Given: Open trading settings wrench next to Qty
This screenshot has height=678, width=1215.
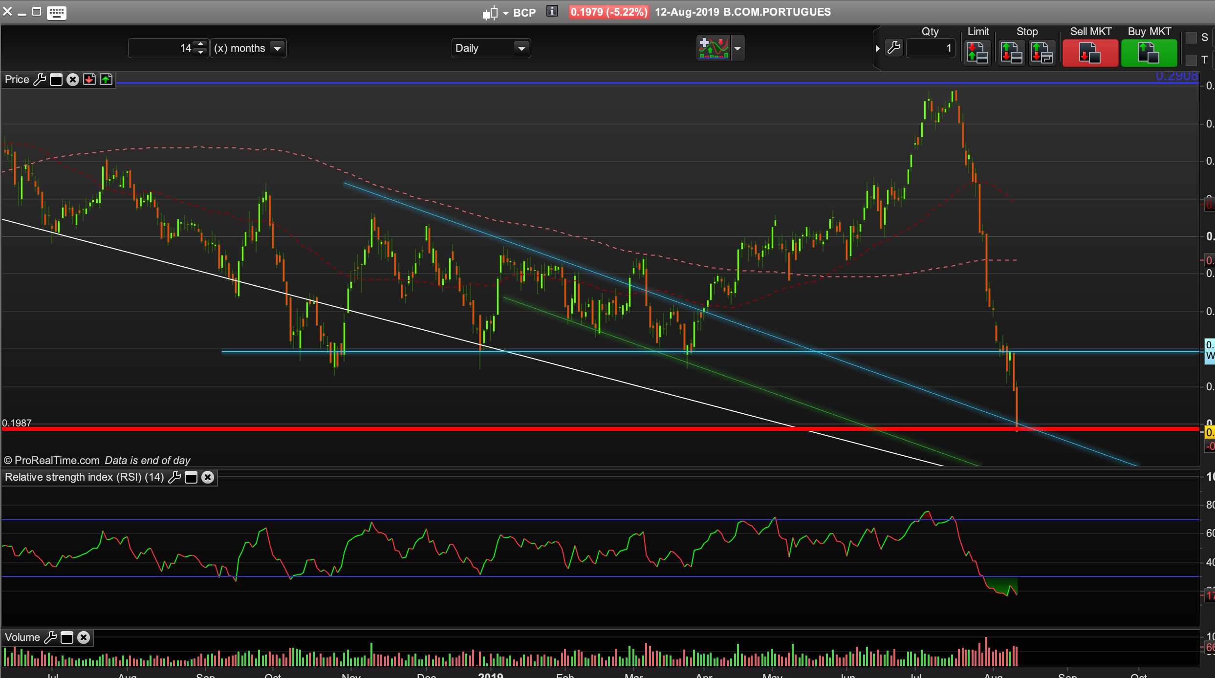Looking at the screenshot, I should tap(894, 48).
